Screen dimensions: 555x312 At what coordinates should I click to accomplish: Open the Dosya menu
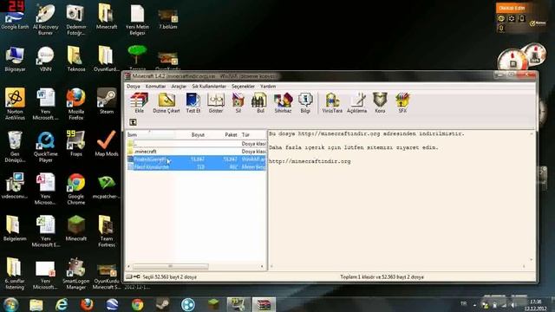coord(134,87)
